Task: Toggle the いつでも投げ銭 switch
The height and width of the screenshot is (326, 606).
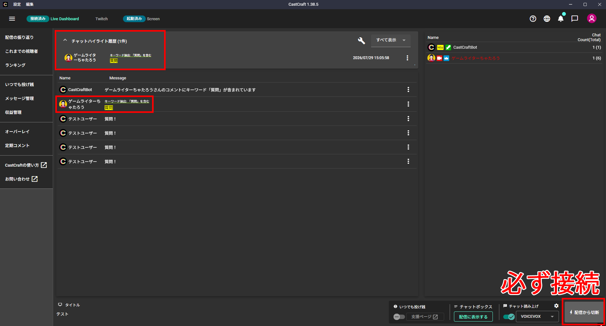Action: 399,317
